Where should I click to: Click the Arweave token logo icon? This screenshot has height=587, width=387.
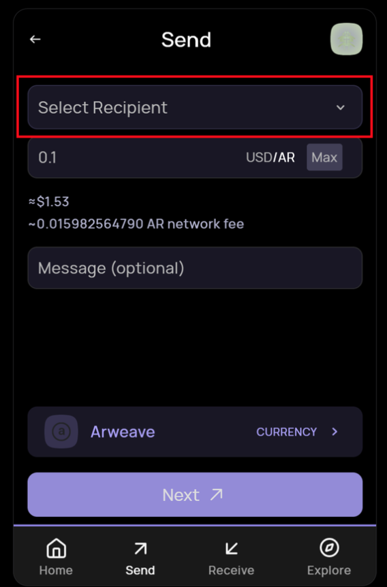click(61, 432)
